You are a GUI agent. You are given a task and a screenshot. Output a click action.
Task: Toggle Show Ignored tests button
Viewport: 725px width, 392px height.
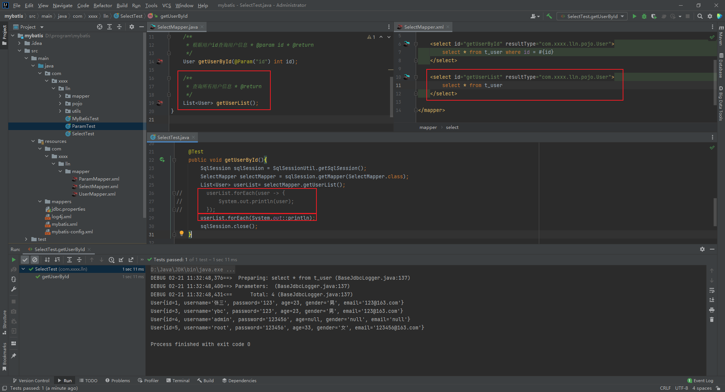pos(35,260)
